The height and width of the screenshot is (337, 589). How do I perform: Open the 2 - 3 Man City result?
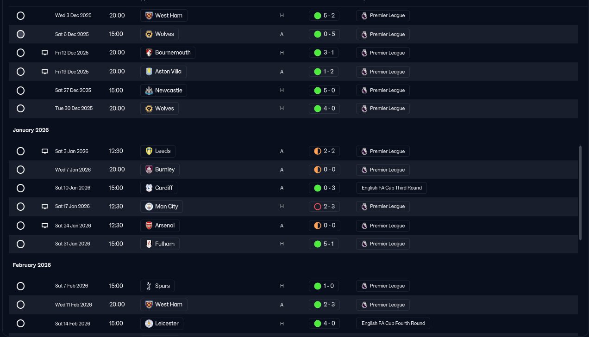click(324, 207)
